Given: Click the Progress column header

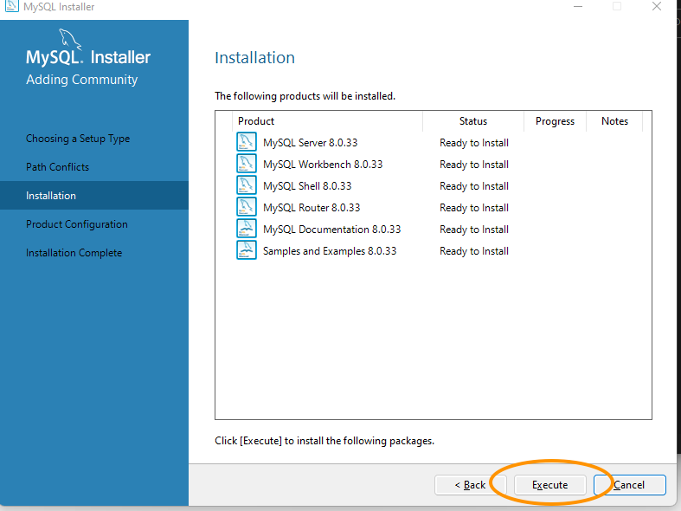Looking at the screenshot, I should tap(555, 121).
